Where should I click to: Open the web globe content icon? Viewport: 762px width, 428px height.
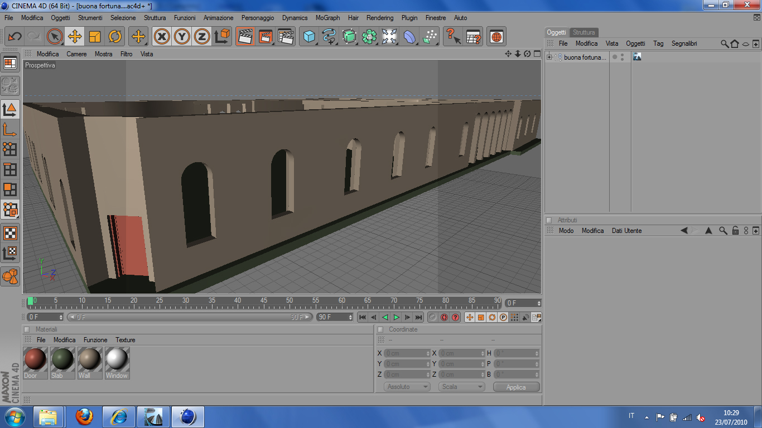tap(496, 37)
